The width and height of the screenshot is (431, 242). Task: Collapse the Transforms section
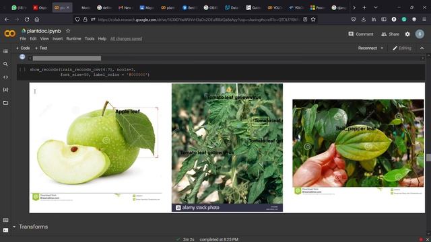tap(14, 227)
